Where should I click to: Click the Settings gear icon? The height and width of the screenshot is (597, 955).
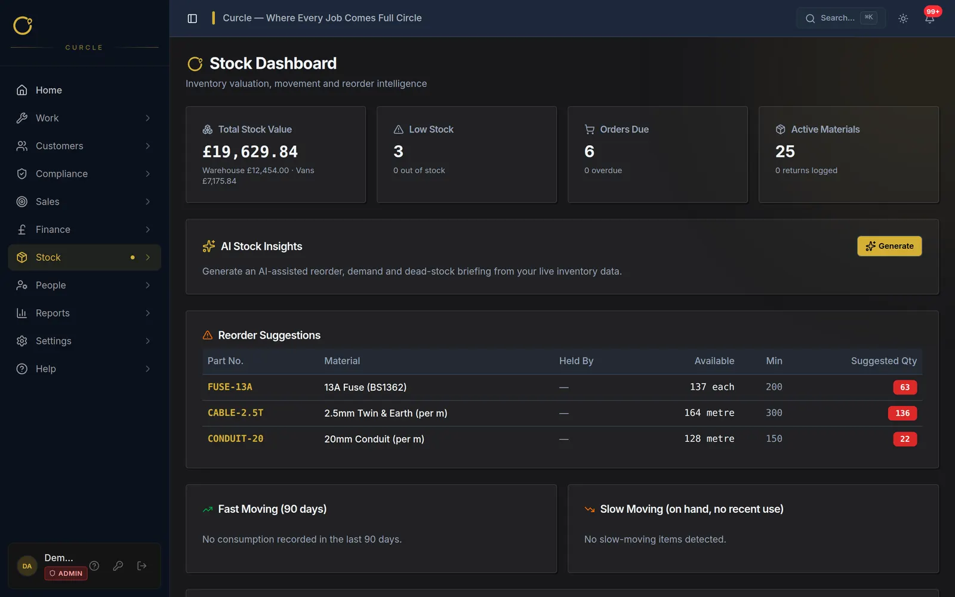click(x=22, y=341)
